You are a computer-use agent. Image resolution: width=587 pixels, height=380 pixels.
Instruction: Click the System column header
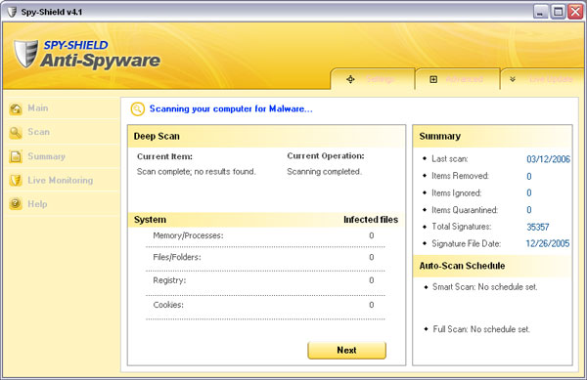coord(150,220)
